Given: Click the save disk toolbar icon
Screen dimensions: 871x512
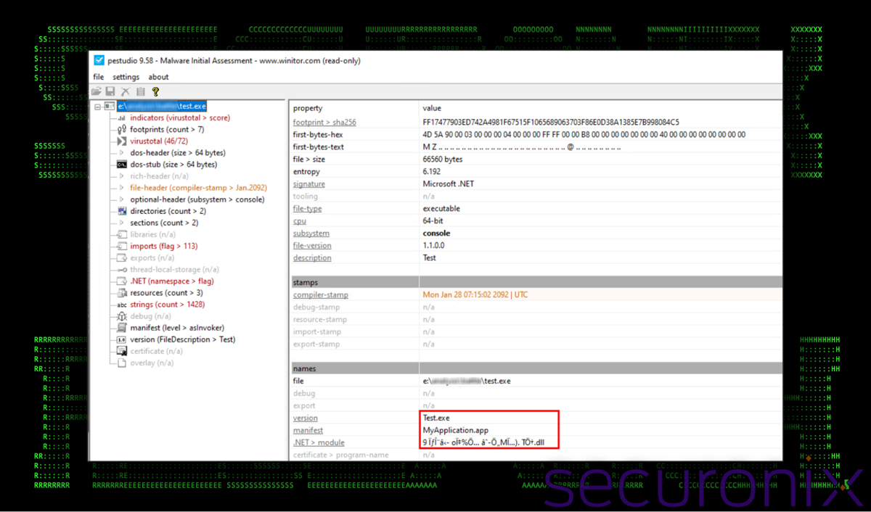Looking at the screenshot, I should (x=110, y=91).
